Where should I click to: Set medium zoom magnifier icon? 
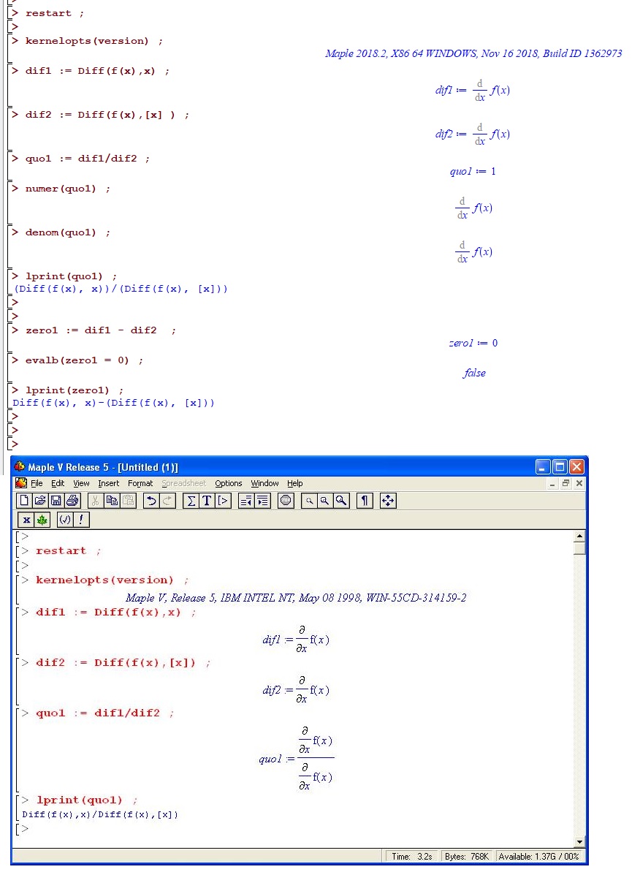coord(325,501)
